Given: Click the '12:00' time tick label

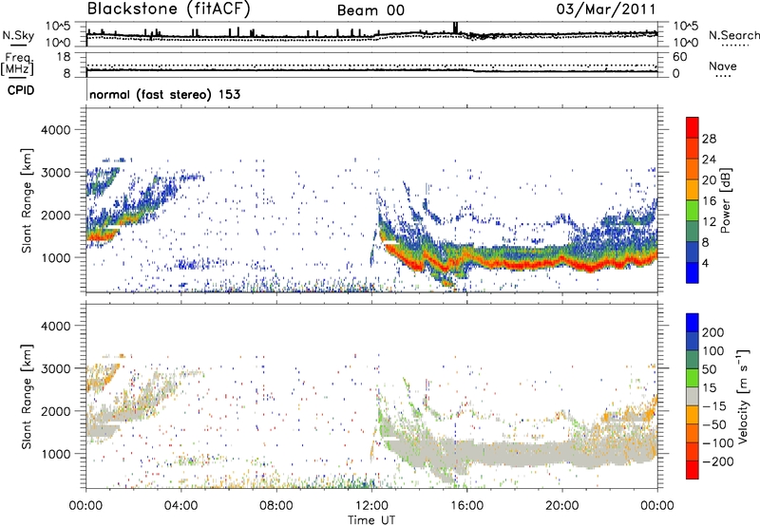Looking at the screenshot, I should click(371, 506).
